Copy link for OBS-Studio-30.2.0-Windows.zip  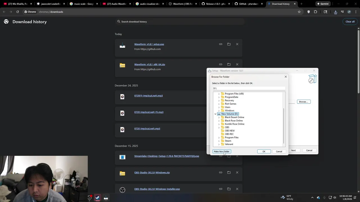[x=221, y=173]
